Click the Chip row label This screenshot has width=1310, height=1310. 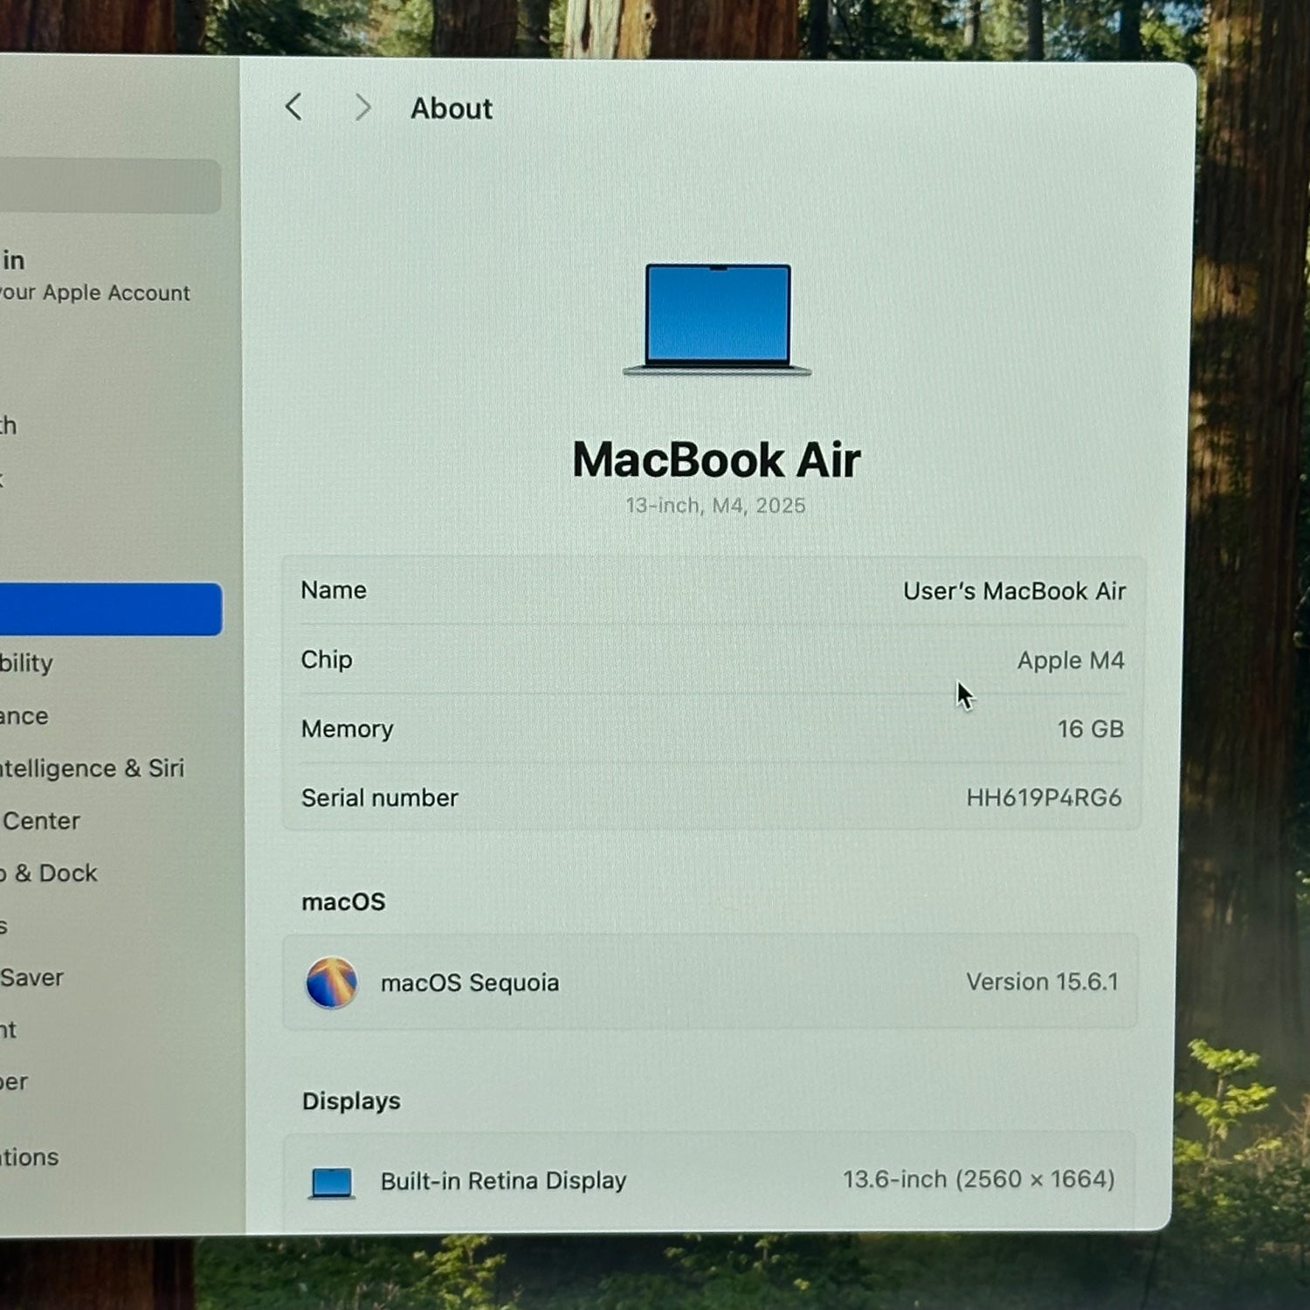[x=327, y=659]
